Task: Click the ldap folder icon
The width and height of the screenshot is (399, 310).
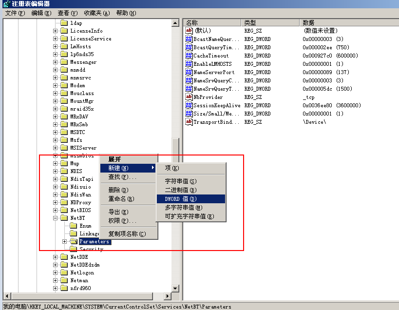Action: click(x=64, y=23)
